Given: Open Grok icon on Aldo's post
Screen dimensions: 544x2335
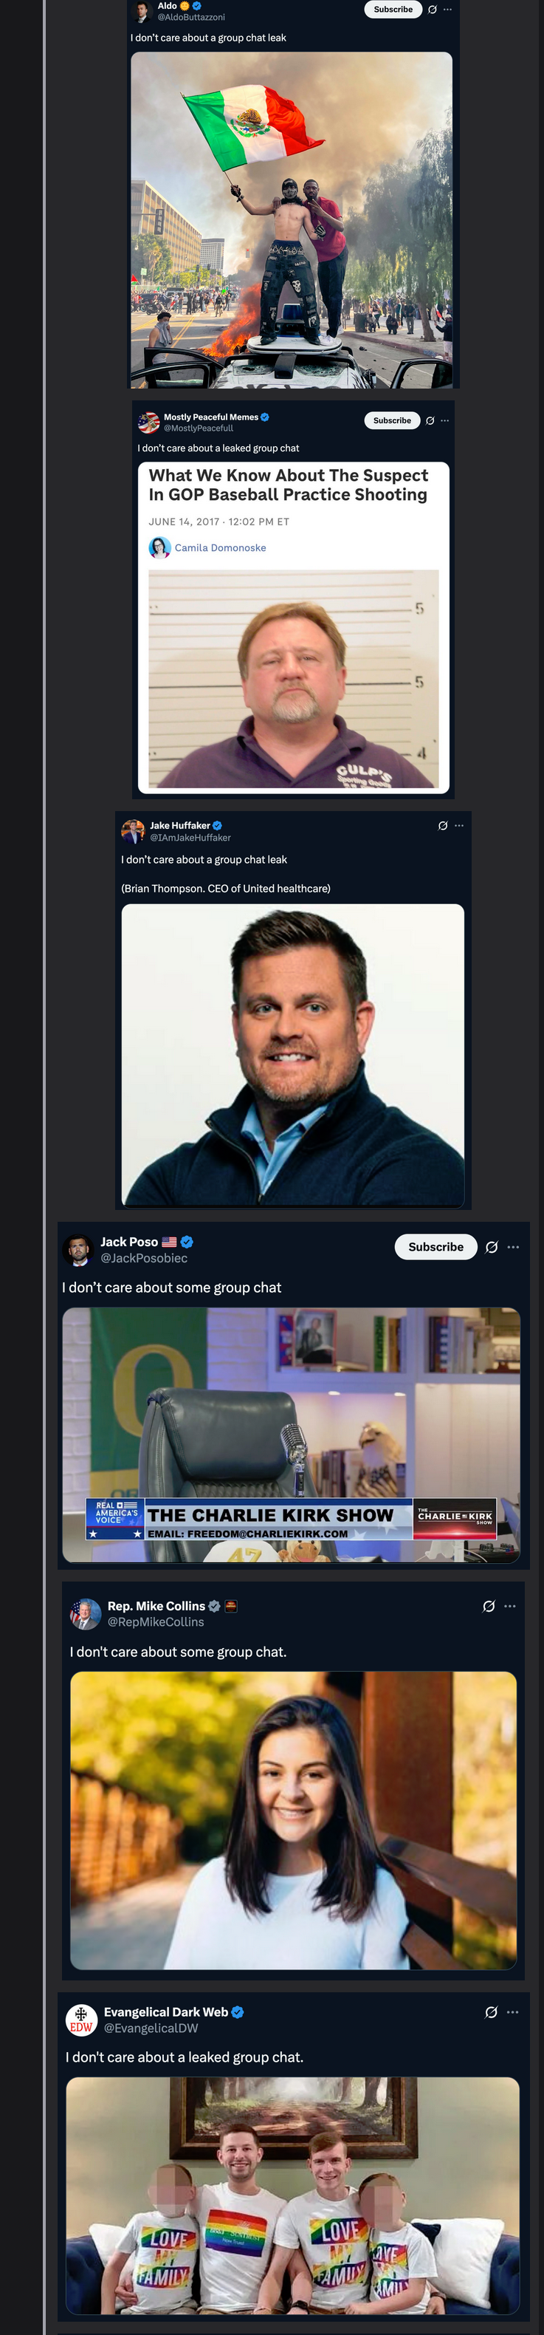Looking at the screenshot, I should click(x=433, y=9).
